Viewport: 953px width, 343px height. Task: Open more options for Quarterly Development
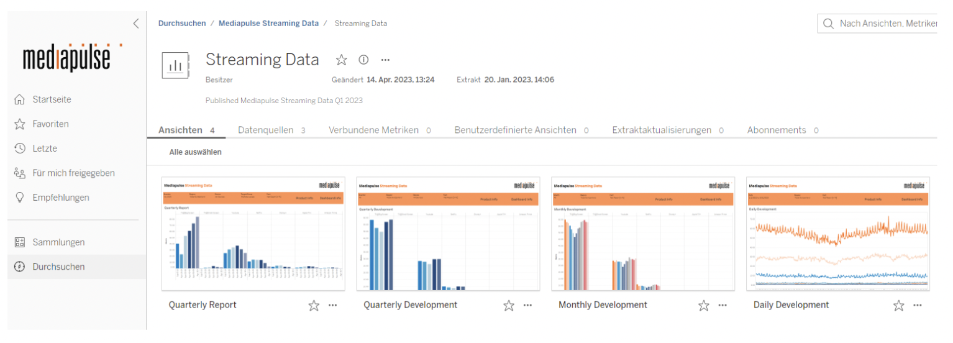[527, 305]
